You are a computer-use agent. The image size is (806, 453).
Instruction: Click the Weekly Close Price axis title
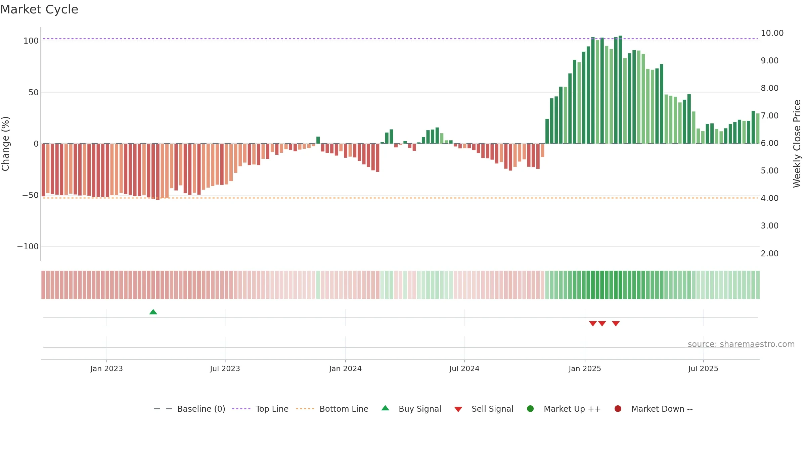(797, 144)
